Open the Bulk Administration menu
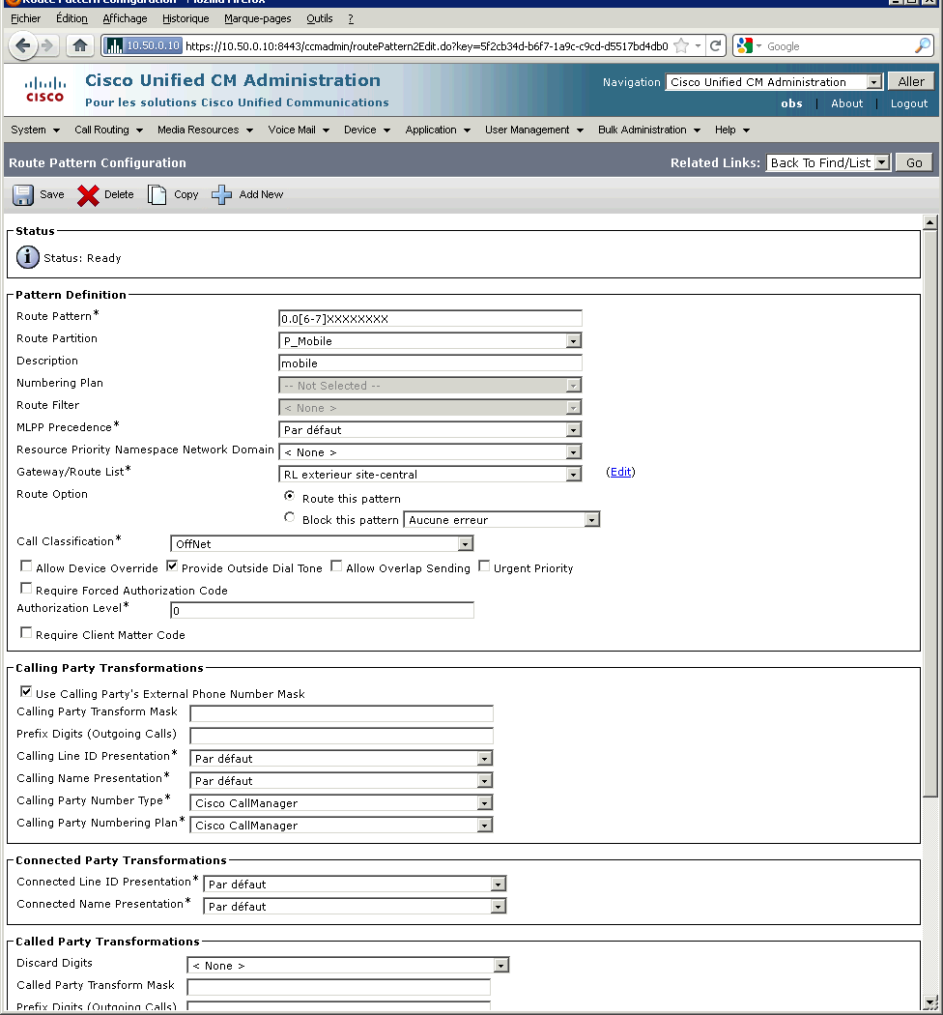 649,130
